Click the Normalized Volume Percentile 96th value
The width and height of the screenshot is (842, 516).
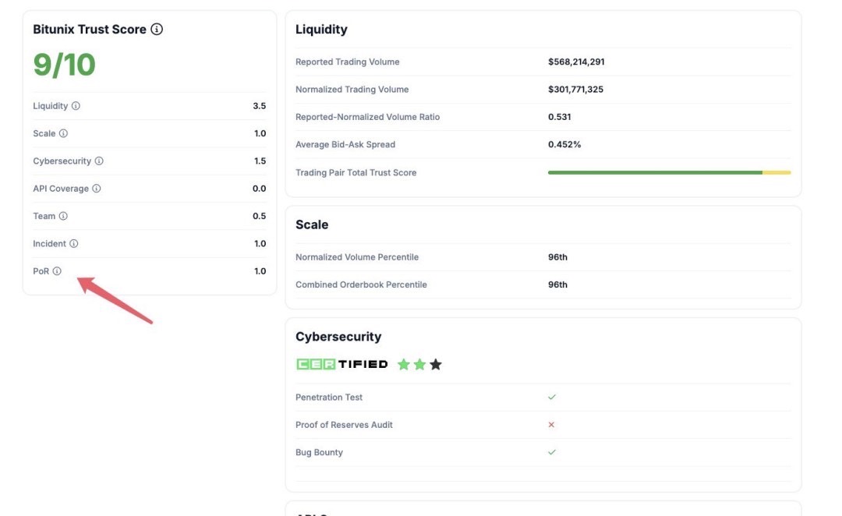pos(557,256)
